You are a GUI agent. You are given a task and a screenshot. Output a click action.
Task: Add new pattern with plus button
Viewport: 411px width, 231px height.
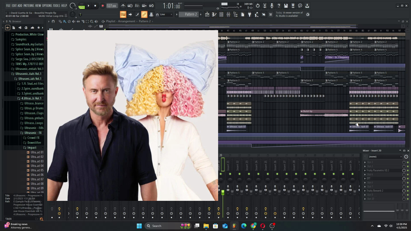pos(201,14)
